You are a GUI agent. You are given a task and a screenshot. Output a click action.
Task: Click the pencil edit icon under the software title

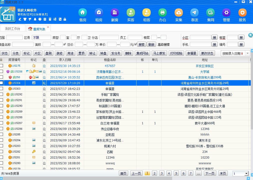(x=20, y=19)
